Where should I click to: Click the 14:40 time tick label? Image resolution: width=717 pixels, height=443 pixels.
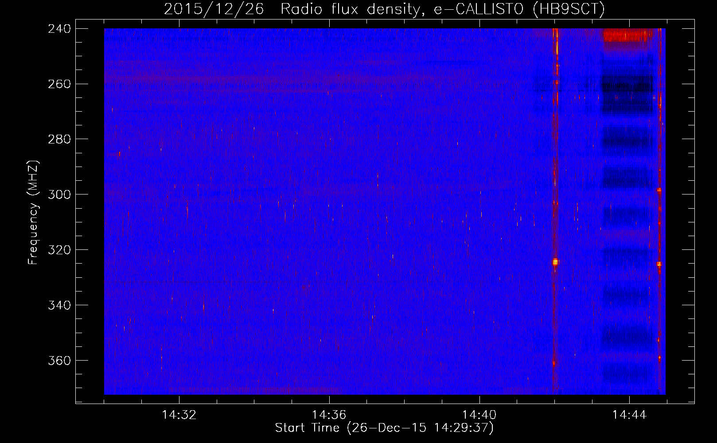[479, 415]
